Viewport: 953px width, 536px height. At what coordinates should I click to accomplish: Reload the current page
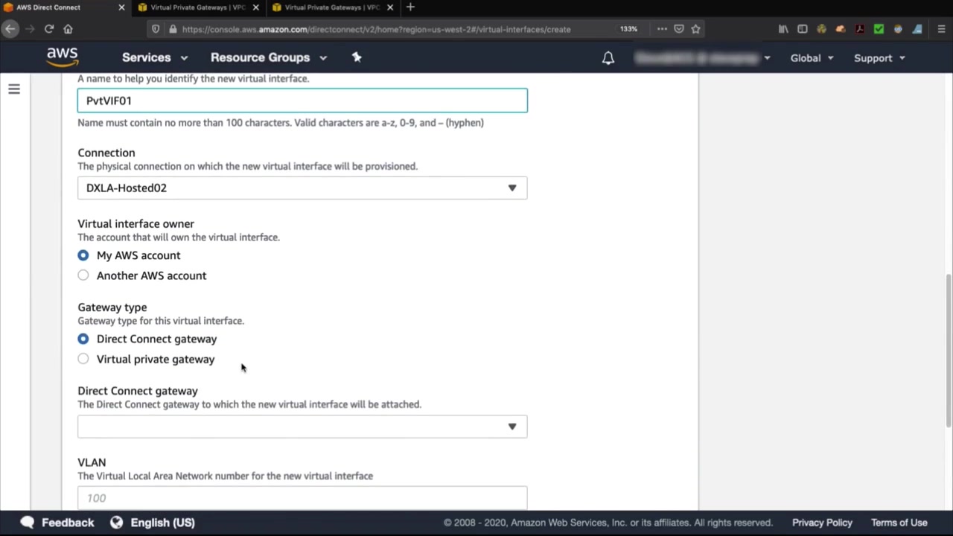49,29
